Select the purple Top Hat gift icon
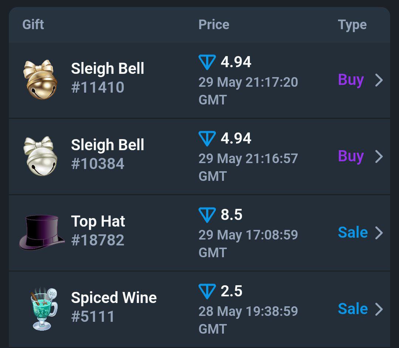Viewport: 399px width, 348px height. 42,232
